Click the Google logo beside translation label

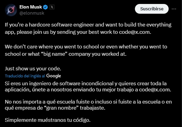coord(53,76)
